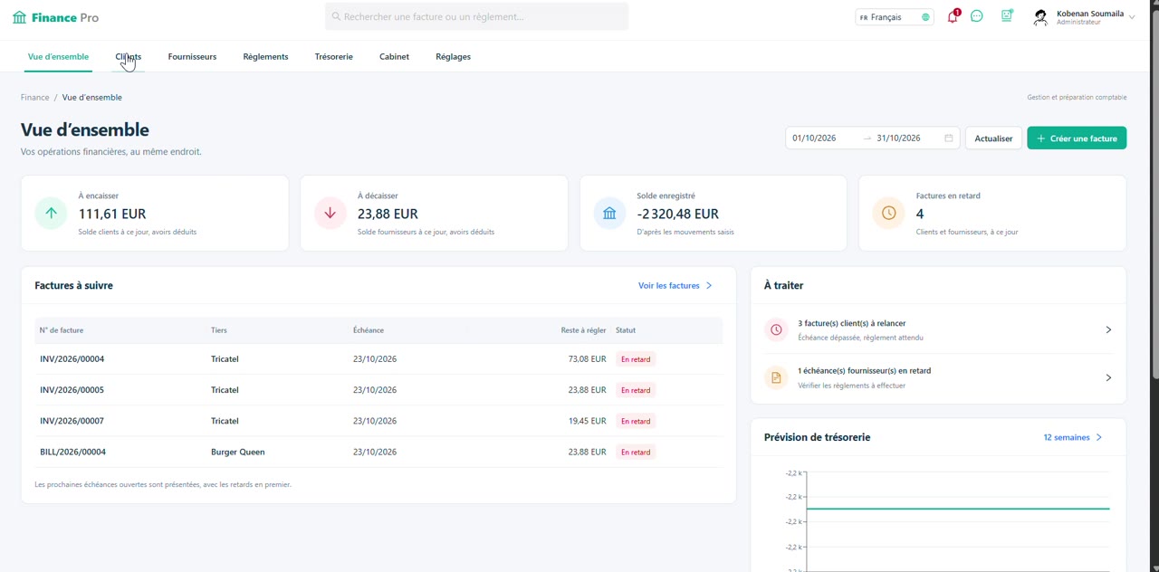The image size is (1159, 572).
Task: Click the green up-arrow À encaisser icon
Action: (x=52, y=214)
